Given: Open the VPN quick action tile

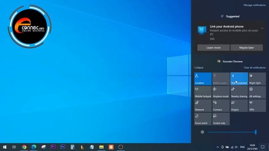Looking at the screenshot, I should [x=257, y=106].
